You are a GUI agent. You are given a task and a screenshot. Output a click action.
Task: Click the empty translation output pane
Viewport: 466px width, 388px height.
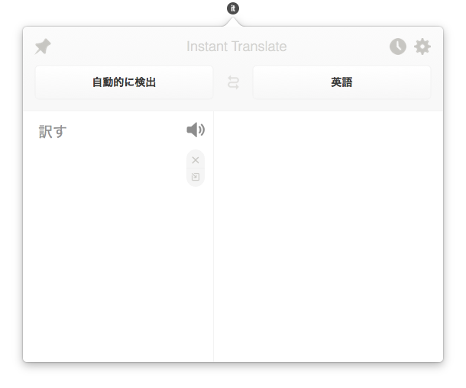tap(328, 236)
